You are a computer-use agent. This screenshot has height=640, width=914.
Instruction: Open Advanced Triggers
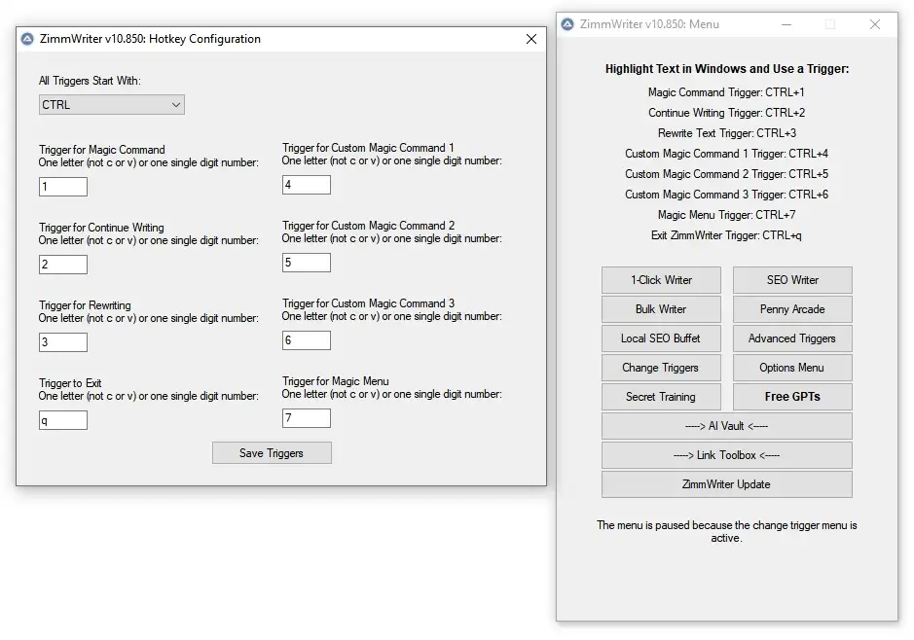pos(791,338)
